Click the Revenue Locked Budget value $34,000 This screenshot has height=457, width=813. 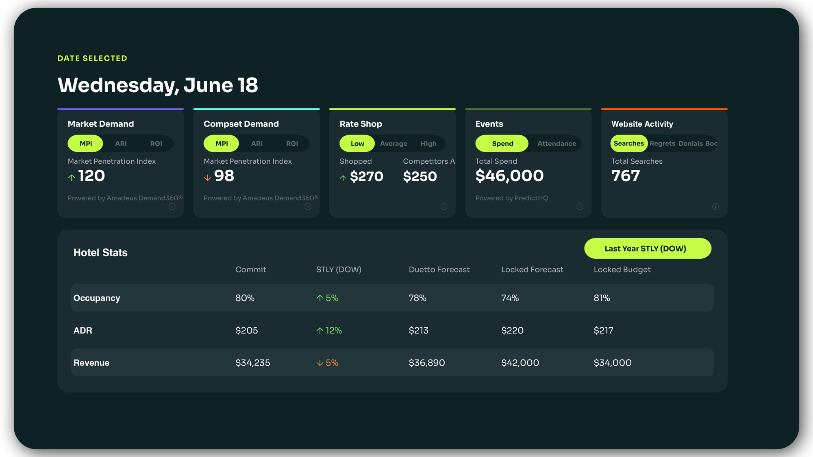click(x=613, y=363)
